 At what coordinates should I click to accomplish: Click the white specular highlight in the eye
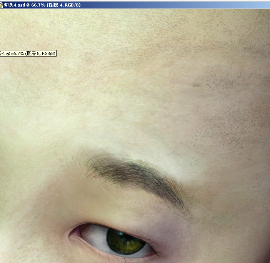click(120, 233)
